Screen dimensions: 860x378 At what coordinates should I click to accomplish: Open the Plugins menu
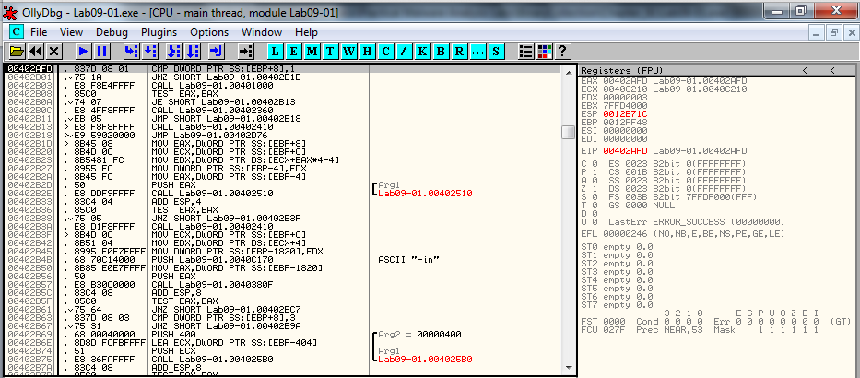(159, 32)
